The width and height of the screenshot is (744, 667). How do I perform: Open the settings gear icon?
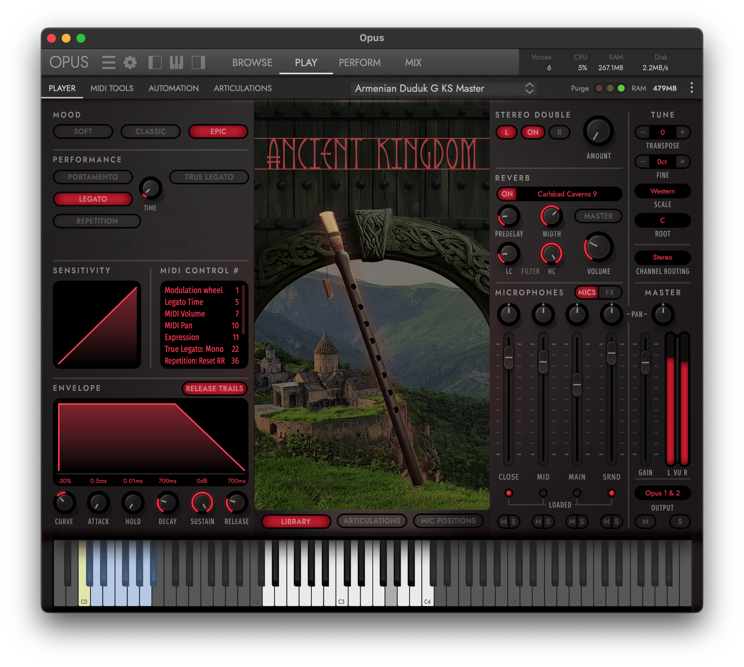(x=130, y=62)
